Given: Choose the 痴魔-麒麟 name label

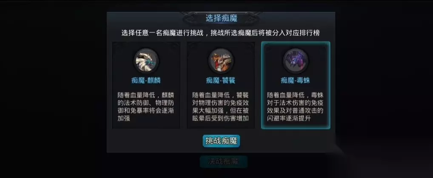Looking at the screenshot, I should (x=146, y=81).
